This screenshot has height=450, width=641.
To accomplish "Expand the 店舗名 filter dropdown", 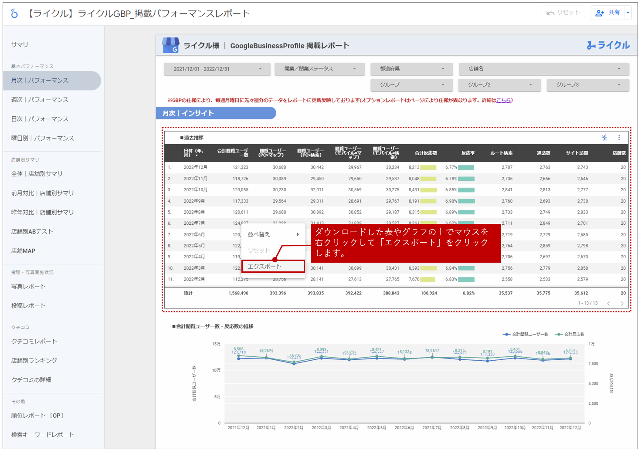I will coord(543,69).
